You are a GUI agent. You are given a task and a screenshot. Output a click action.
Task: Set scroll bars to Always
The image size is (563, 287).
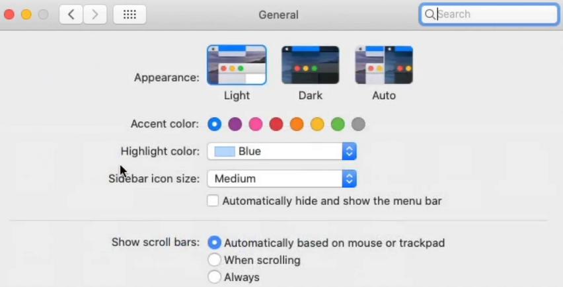[x=214, y=277]
